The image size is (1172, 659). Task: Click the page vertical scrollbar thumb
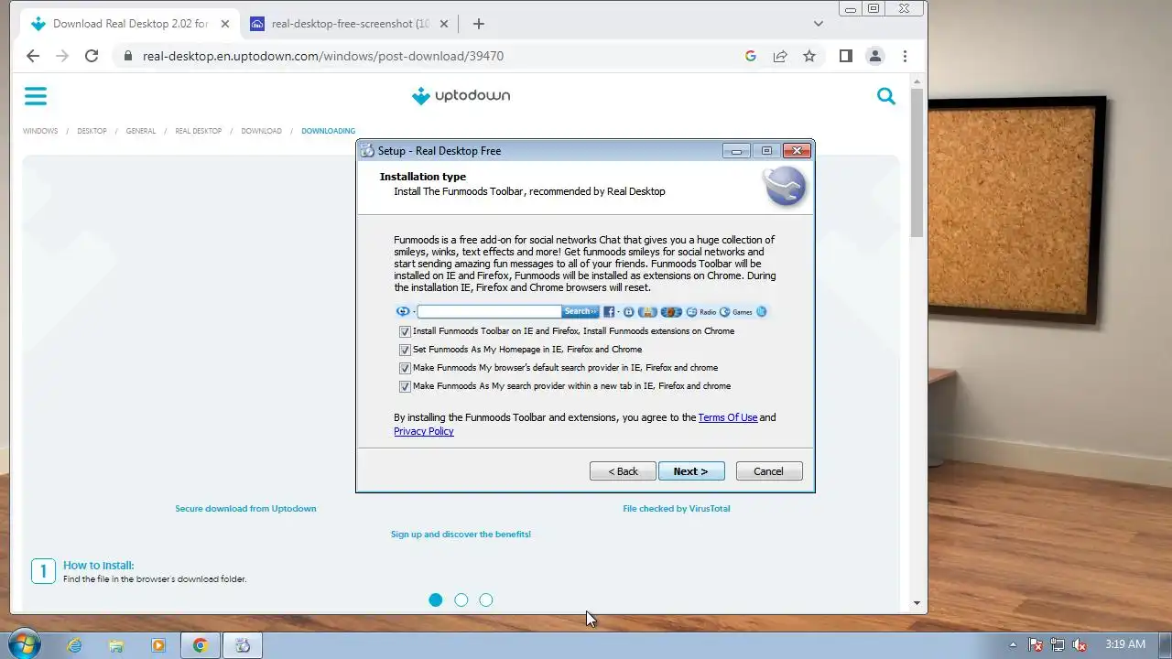tap(917, 163)
